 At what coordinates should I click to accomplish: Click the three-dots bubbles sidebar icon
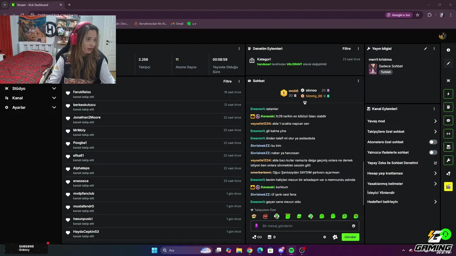pos(448,174)
